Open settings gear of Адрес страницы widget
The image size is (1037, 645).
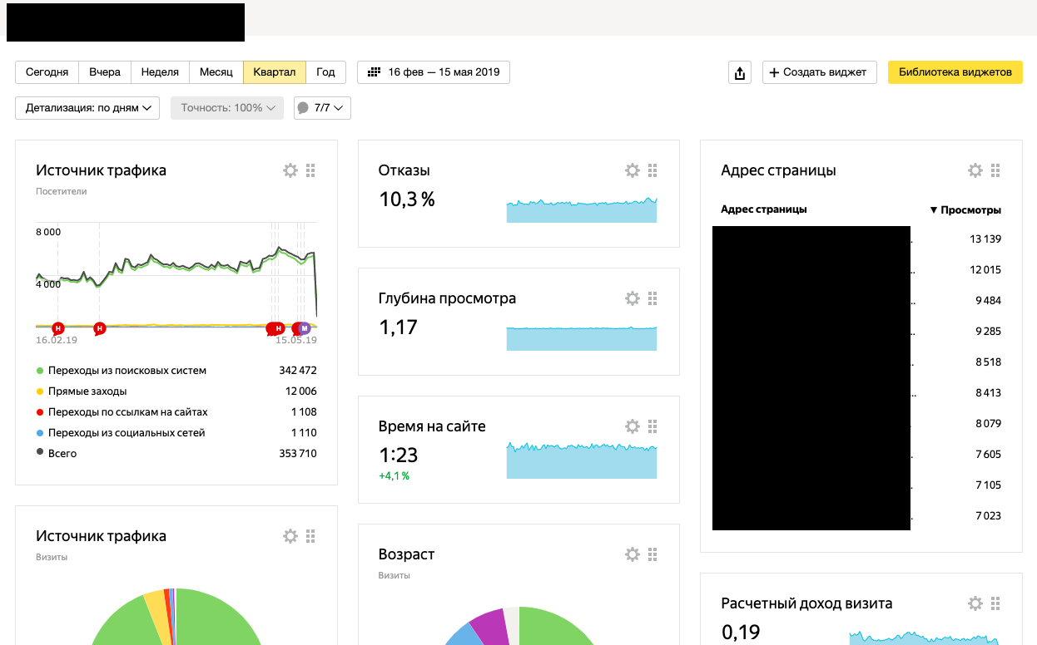tap(975, 170)
